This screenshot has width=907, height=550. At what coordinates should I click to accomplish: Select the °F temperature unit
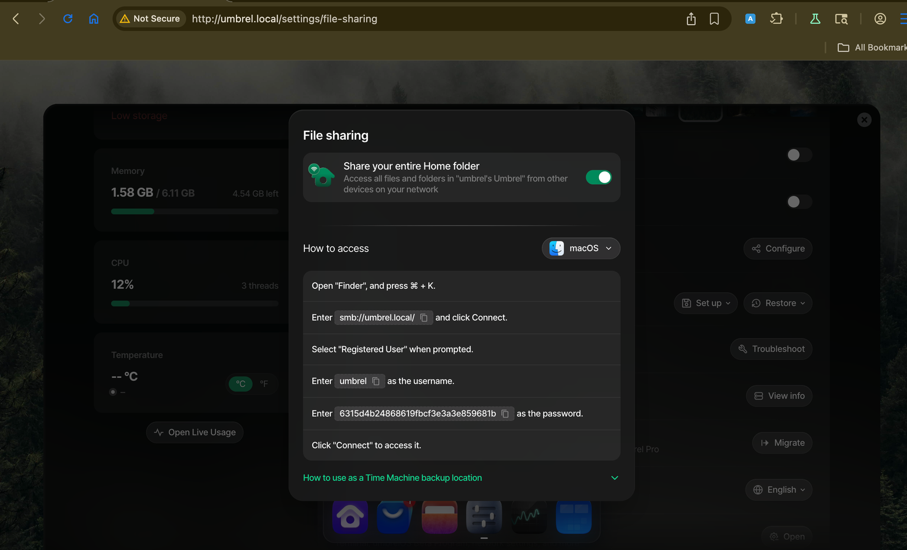(x=264, y=384)
